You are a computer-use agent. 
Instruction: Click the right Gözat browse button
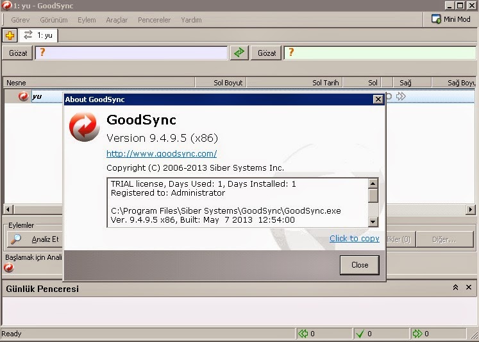pos(266,53)
